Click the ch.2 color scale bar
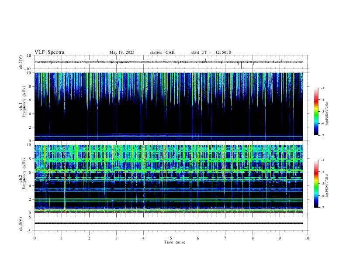 [x=316, y=184]
